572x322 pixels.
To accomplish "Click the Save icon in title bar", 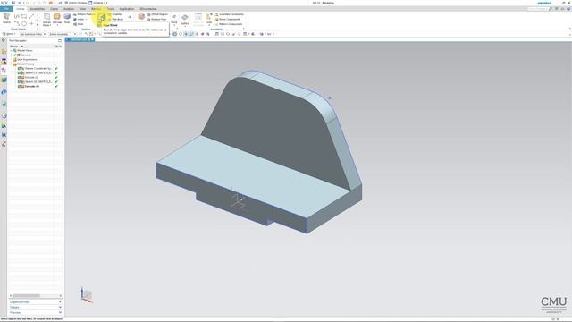I will (13, 3).
